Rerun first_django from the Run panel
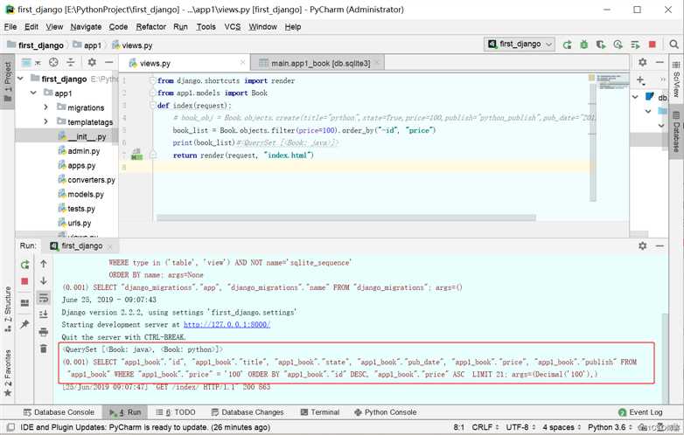Viewport: 684px width, 435px height. tap(24, 265)
